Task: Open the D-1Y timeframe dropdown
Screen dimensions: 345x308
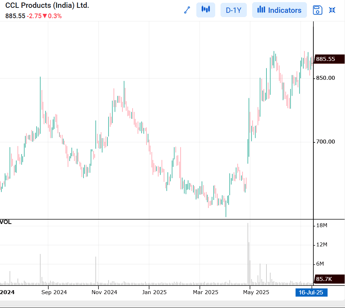Action: click(233, 10)
